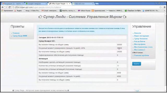Open the Yahoo! Russia bookmark
The width and height of the screenshot is (167, 94).
coord(84,10)
